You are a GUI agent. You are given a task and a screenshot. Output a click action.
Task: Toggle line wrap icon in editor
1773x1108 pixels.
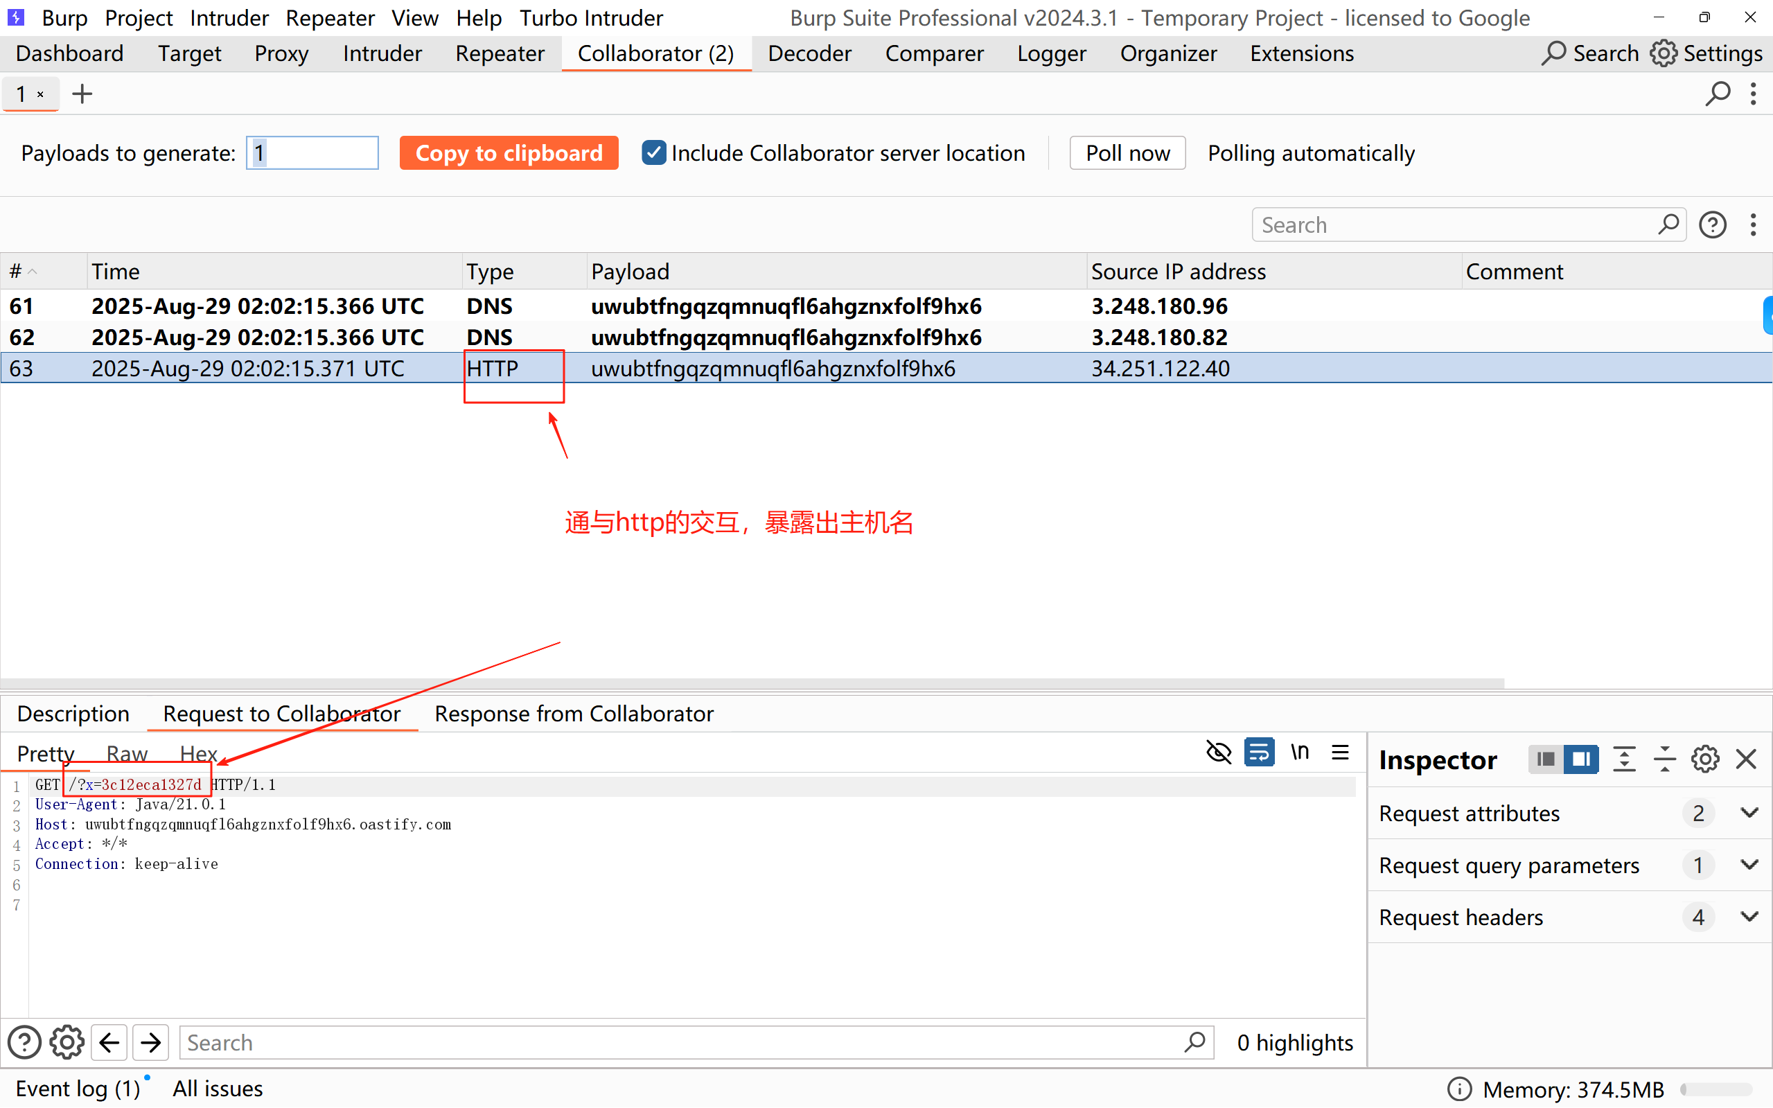(1259, 753)
